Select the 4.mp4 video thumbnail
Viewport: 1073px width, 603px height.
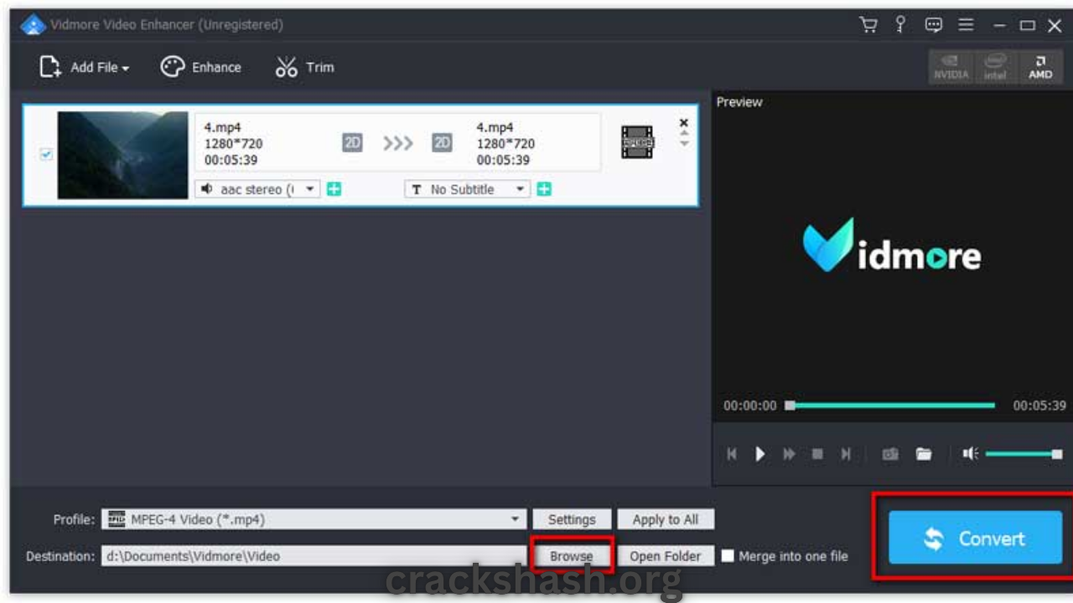[x=123, y=155]
